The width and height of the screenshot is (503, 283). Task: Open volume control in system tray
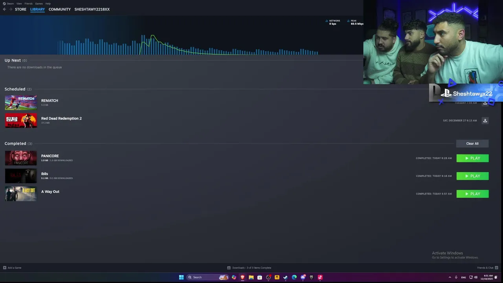(476, 277)
